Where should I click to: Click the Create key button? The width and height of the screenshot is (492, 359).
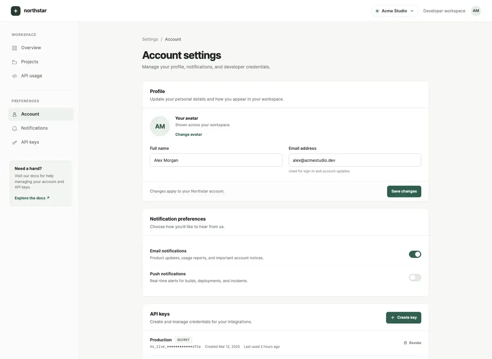tap(403, 318)
